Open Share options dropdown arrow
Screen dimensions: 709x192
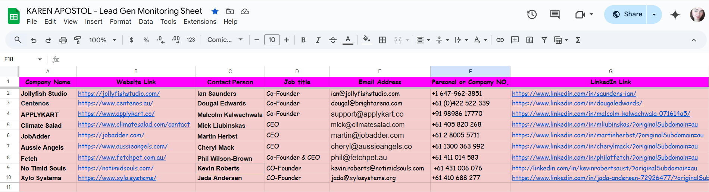pyautogui.click(x=654, y=14)
